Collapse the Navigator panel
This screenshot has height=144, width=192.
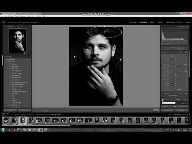click(x=5, y=26)
